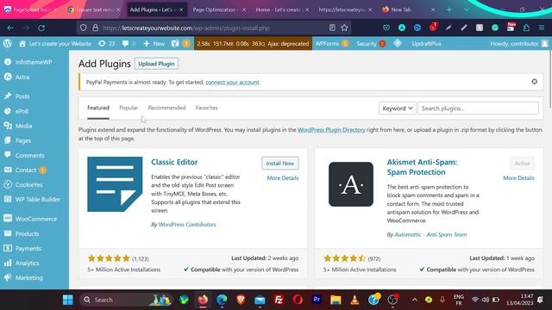Click the Yoast SEO admin bar icon
Viewport: 552px width, 310px height.
(x=180, y=44)
